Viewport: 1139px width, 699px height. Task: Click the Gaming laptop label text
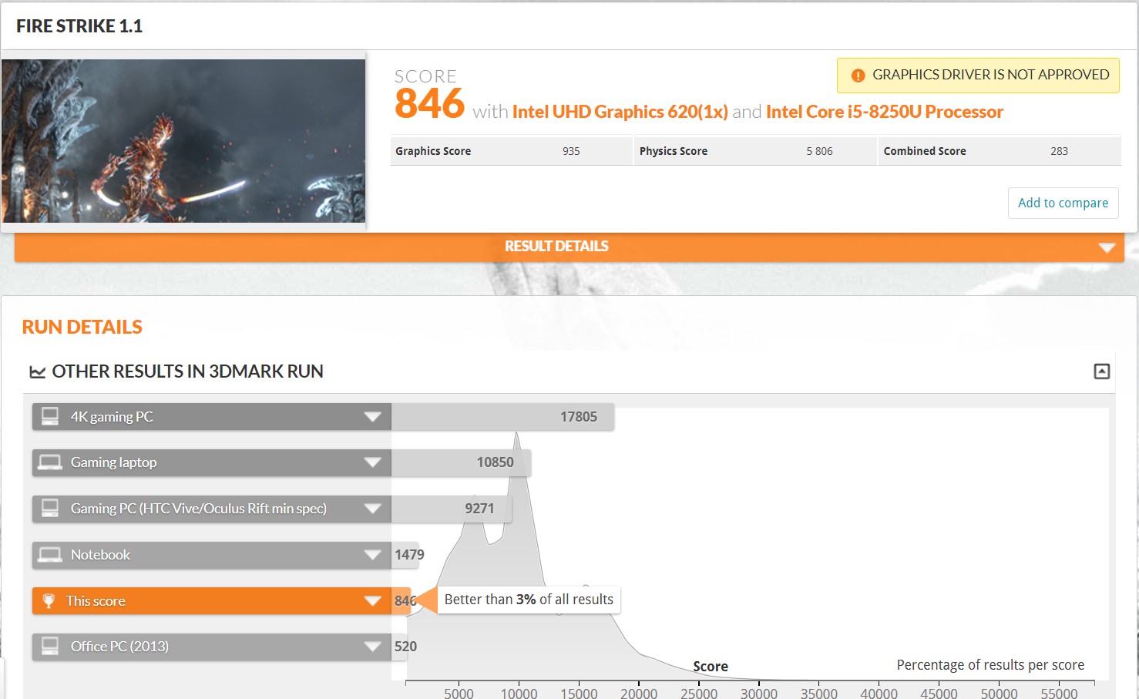pos(113,462)
